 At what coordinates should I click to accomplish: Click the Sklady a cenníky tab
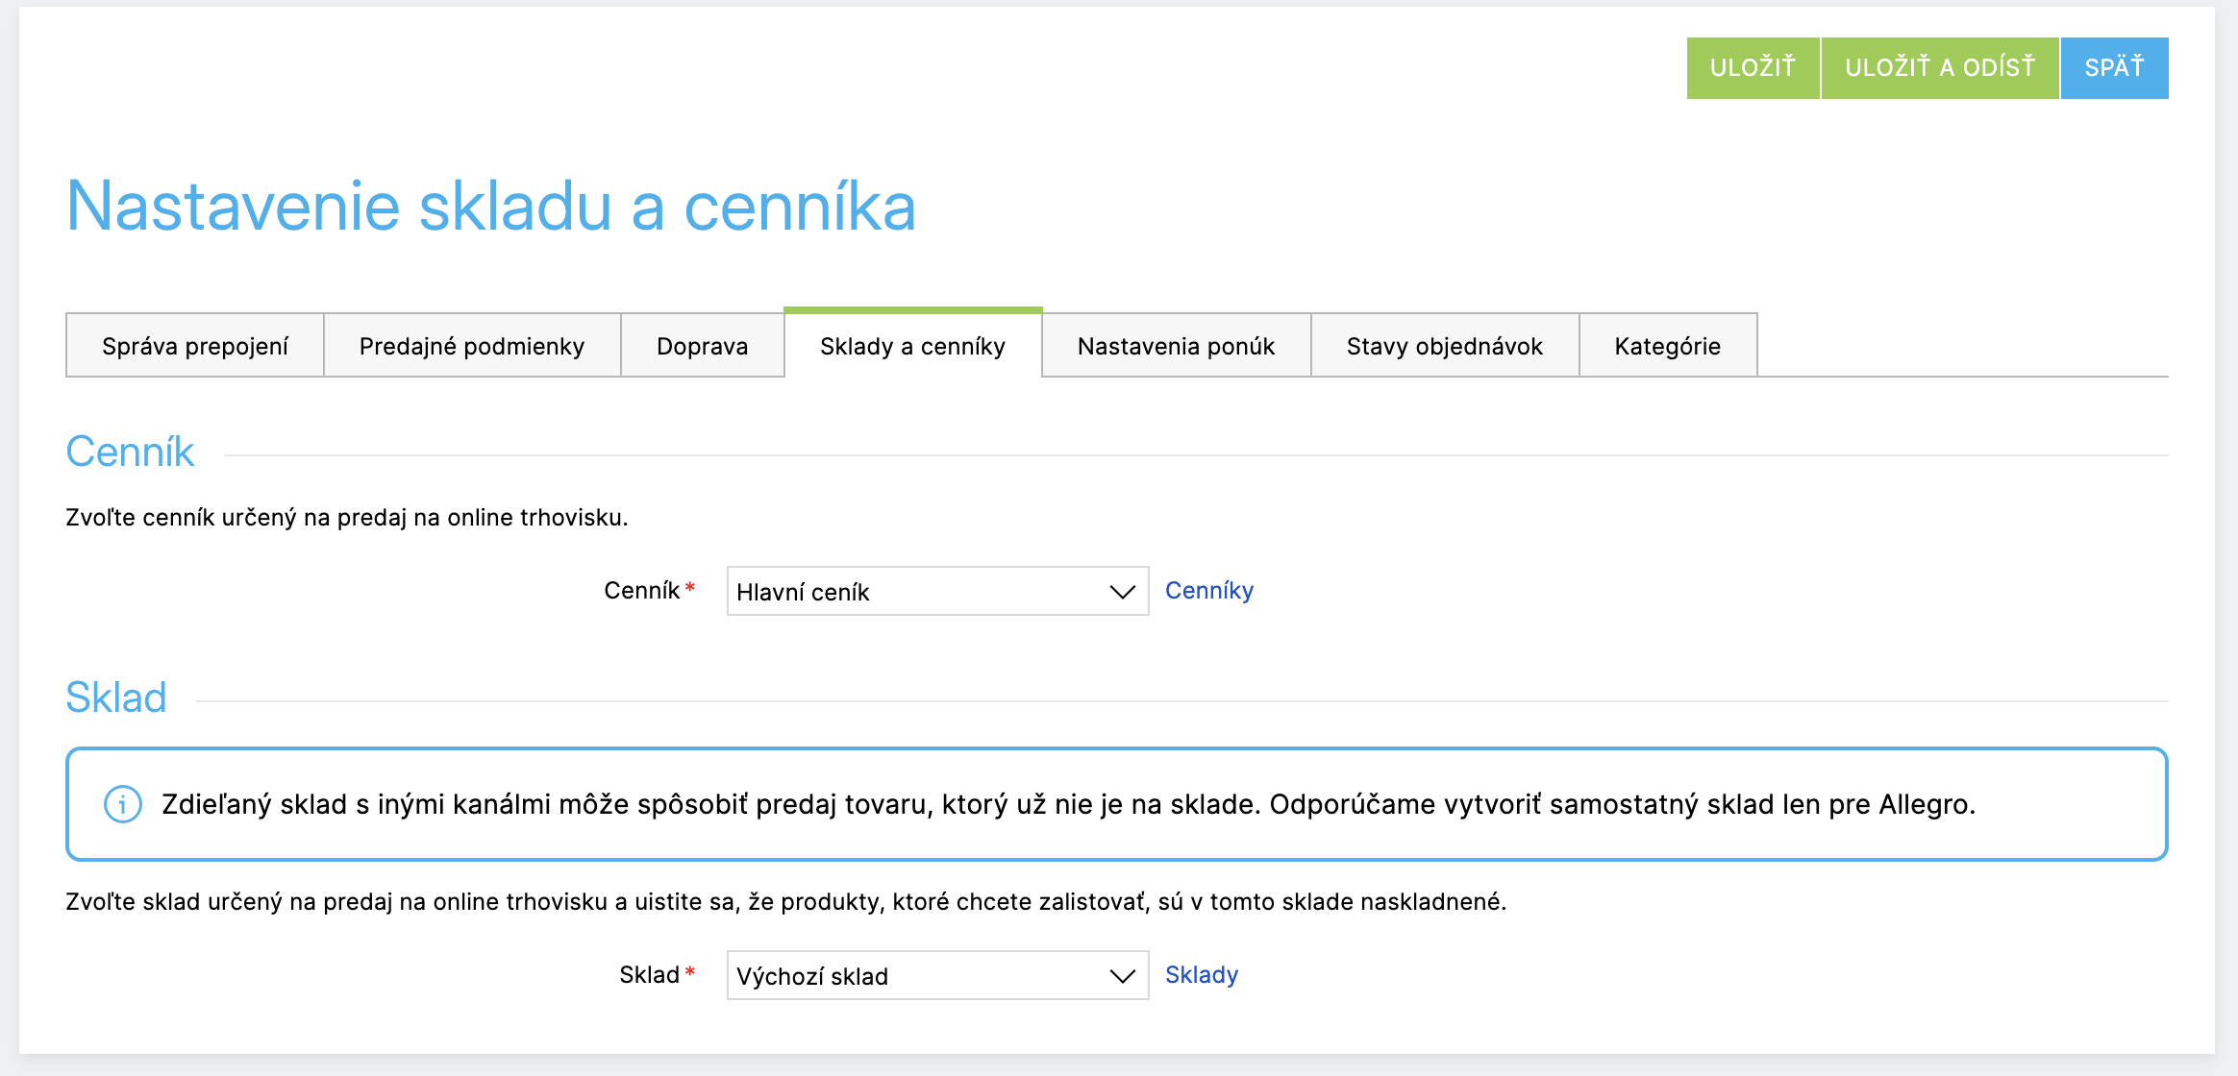[912, 346]
